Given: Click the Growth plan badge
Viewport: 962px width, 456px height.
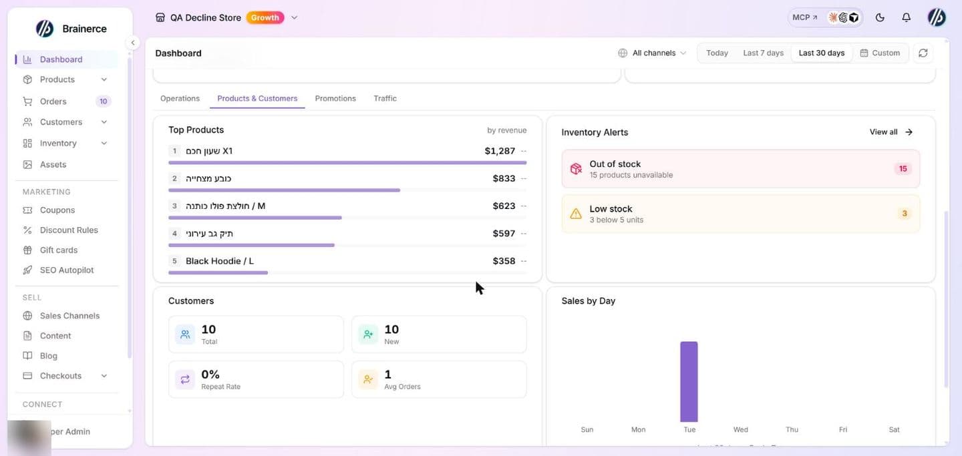Looking at the screenshot, I should [x=265, y=18].
